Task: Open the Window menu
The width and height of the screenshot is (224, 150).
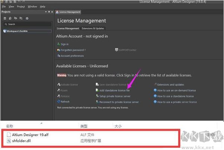Action: (32, 6)
